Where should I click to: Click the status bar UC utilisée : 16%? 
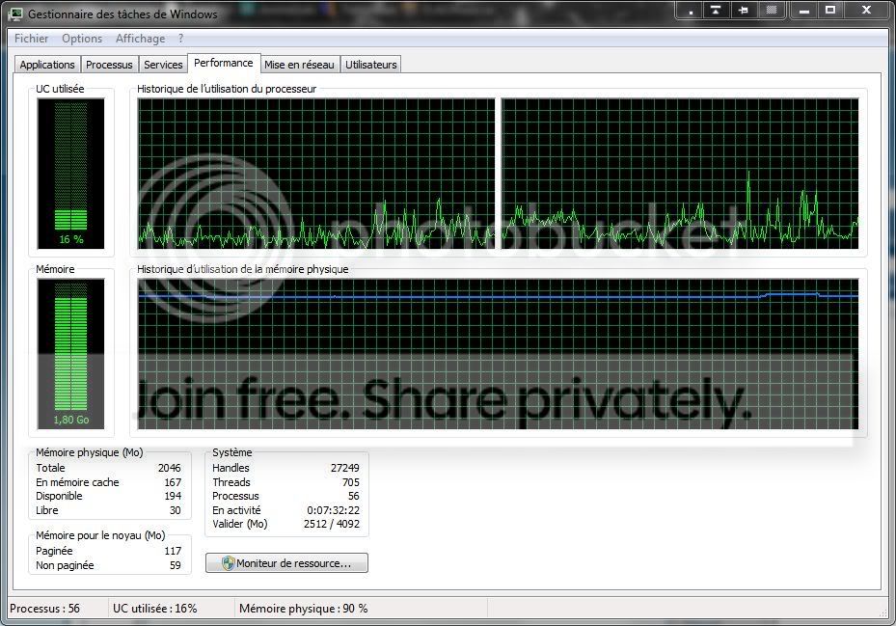[x=155, y=609]
